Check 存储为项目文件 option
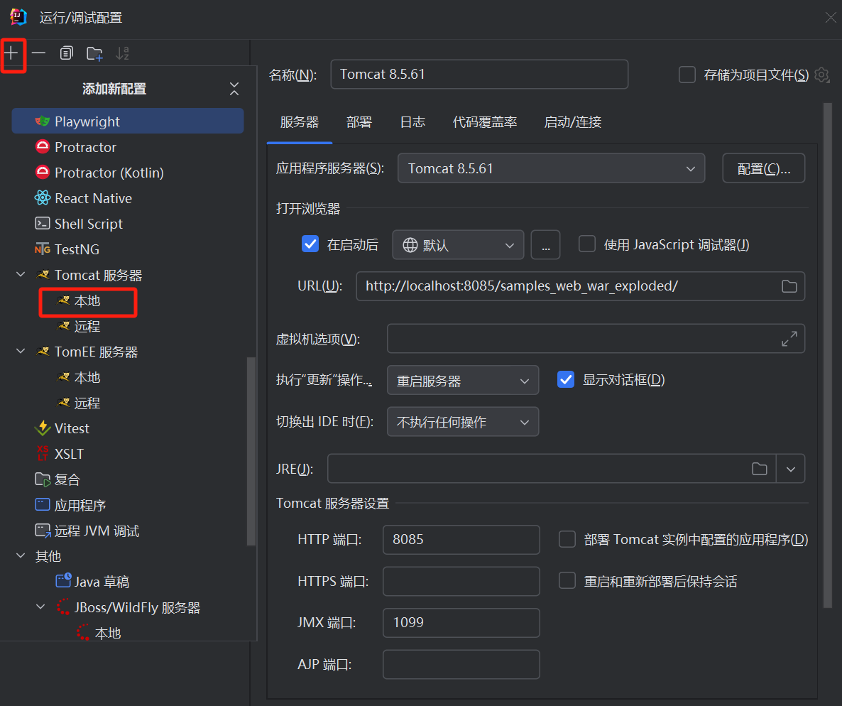The height and width of the screenshot is (706, 842). 687,75
